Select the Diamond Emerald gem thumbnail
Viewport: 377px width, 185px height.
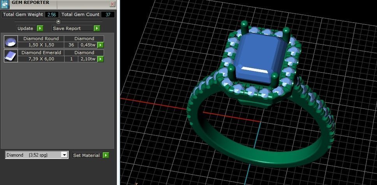pos(11,56)
